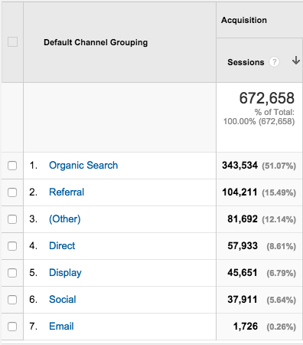The width and height of the screenshot is (303, 345).
Task: Check the Display row checkbox
Action: click(12, 273)
